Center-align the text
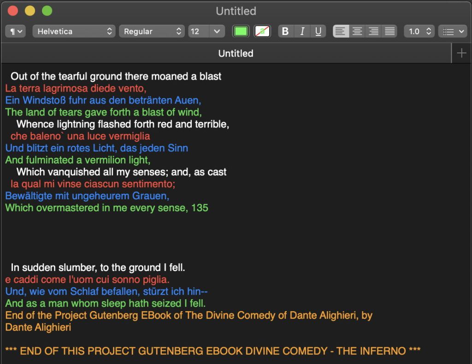472x364 pixels. click(x=357, y=31)
